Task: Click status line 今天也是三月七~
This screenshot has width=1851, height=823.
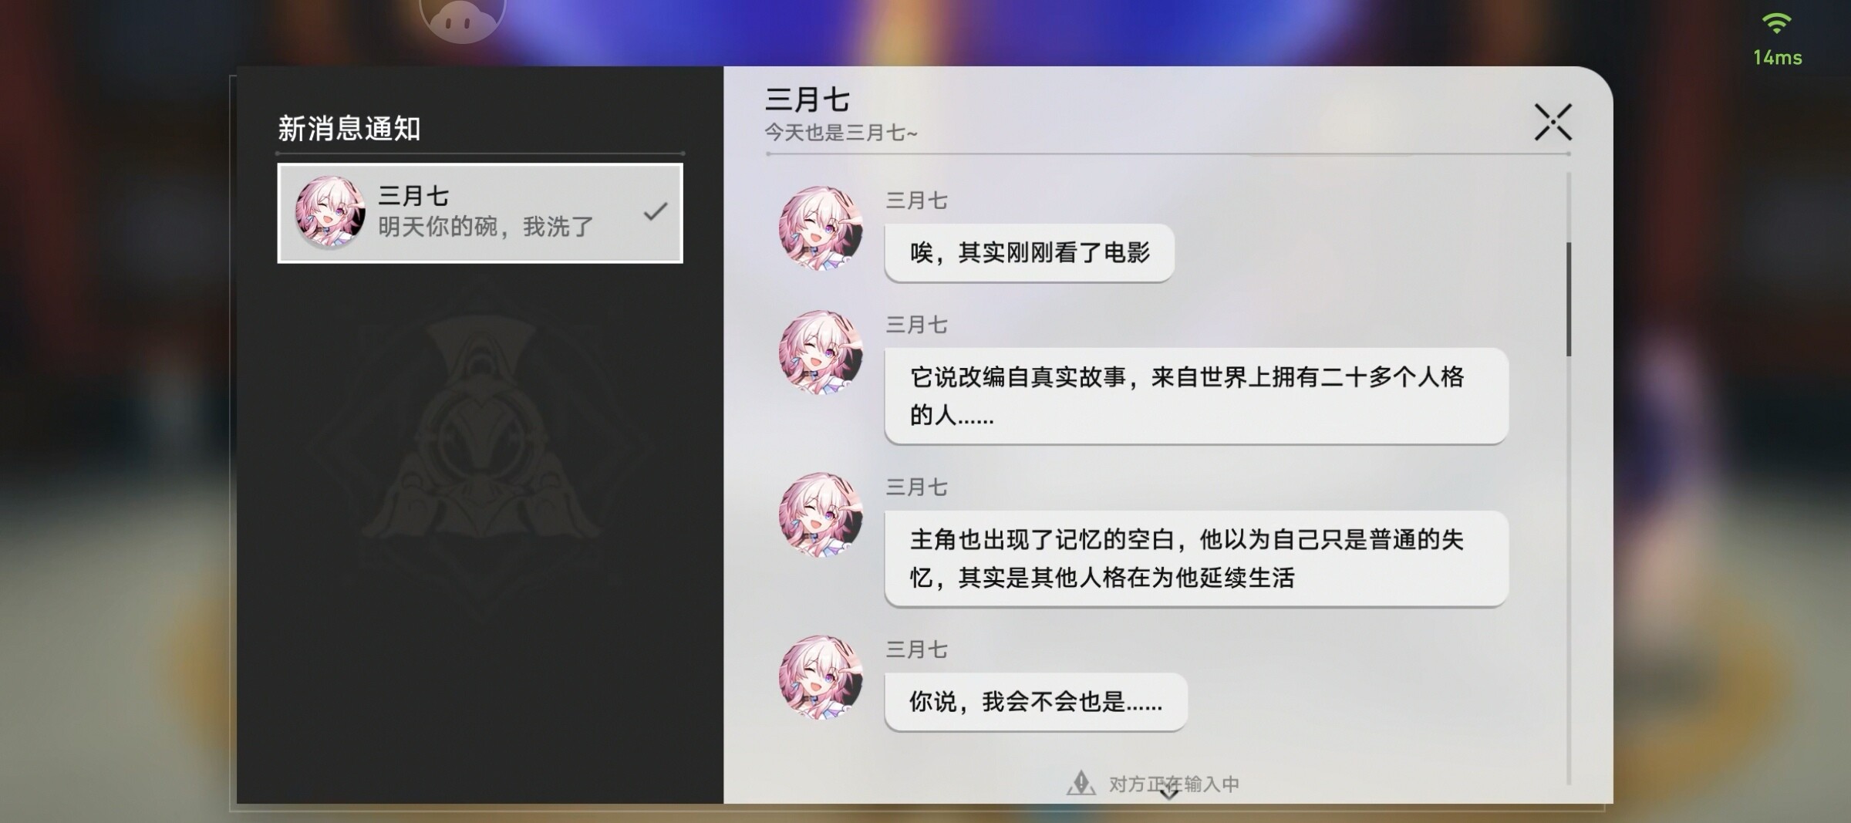Action: click(x=841, y=133)
